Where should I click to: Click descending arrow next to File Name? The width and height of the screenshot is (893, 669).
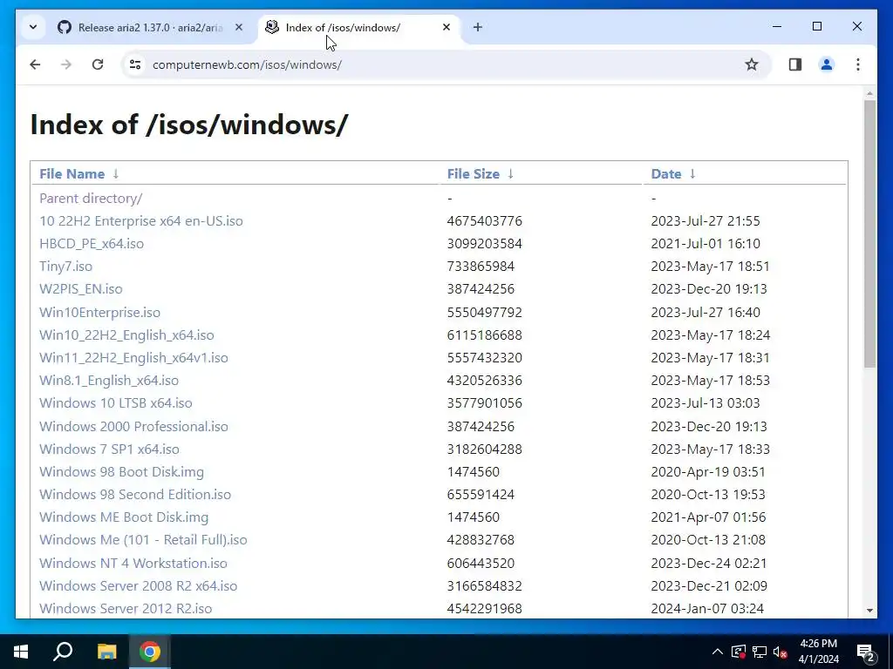[x=116, y=174]
